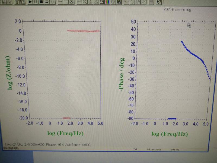The width and height of the screenshot is (217, 163).
Task: Click the Present Data Plot graph icon
Action: point(79,2)
